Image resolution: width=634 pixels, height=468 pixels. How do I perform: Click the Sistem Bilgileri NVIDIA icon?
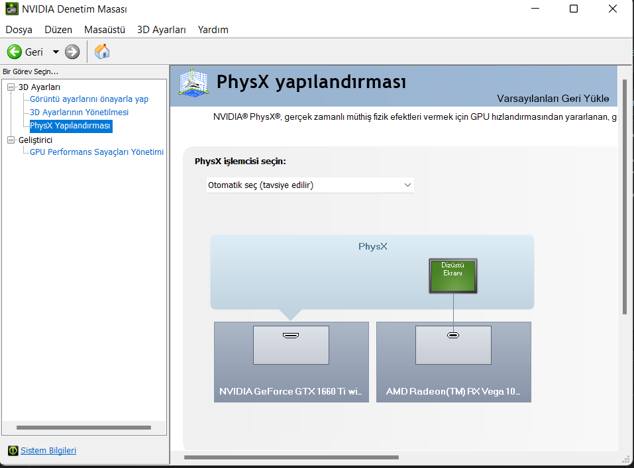(x=13, y=450)
